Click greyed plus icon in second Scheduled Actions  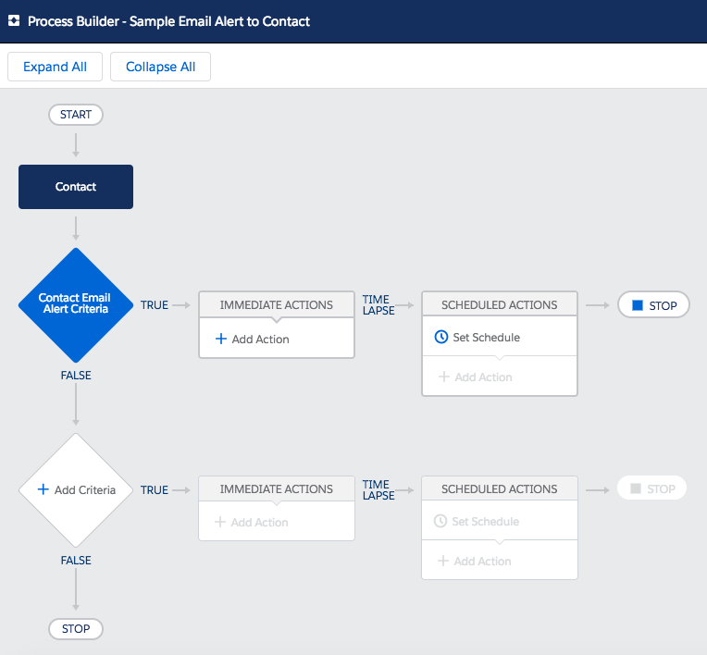(443, 561)
